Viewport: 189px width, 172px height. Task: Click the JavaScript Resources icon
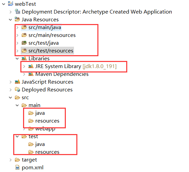(x=17, y=82)
